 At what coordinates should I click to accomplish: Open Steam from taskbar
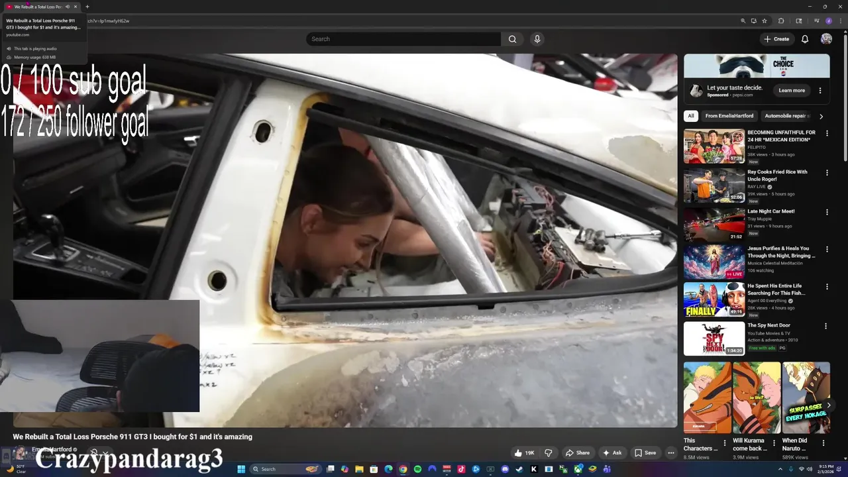[519, 469]
